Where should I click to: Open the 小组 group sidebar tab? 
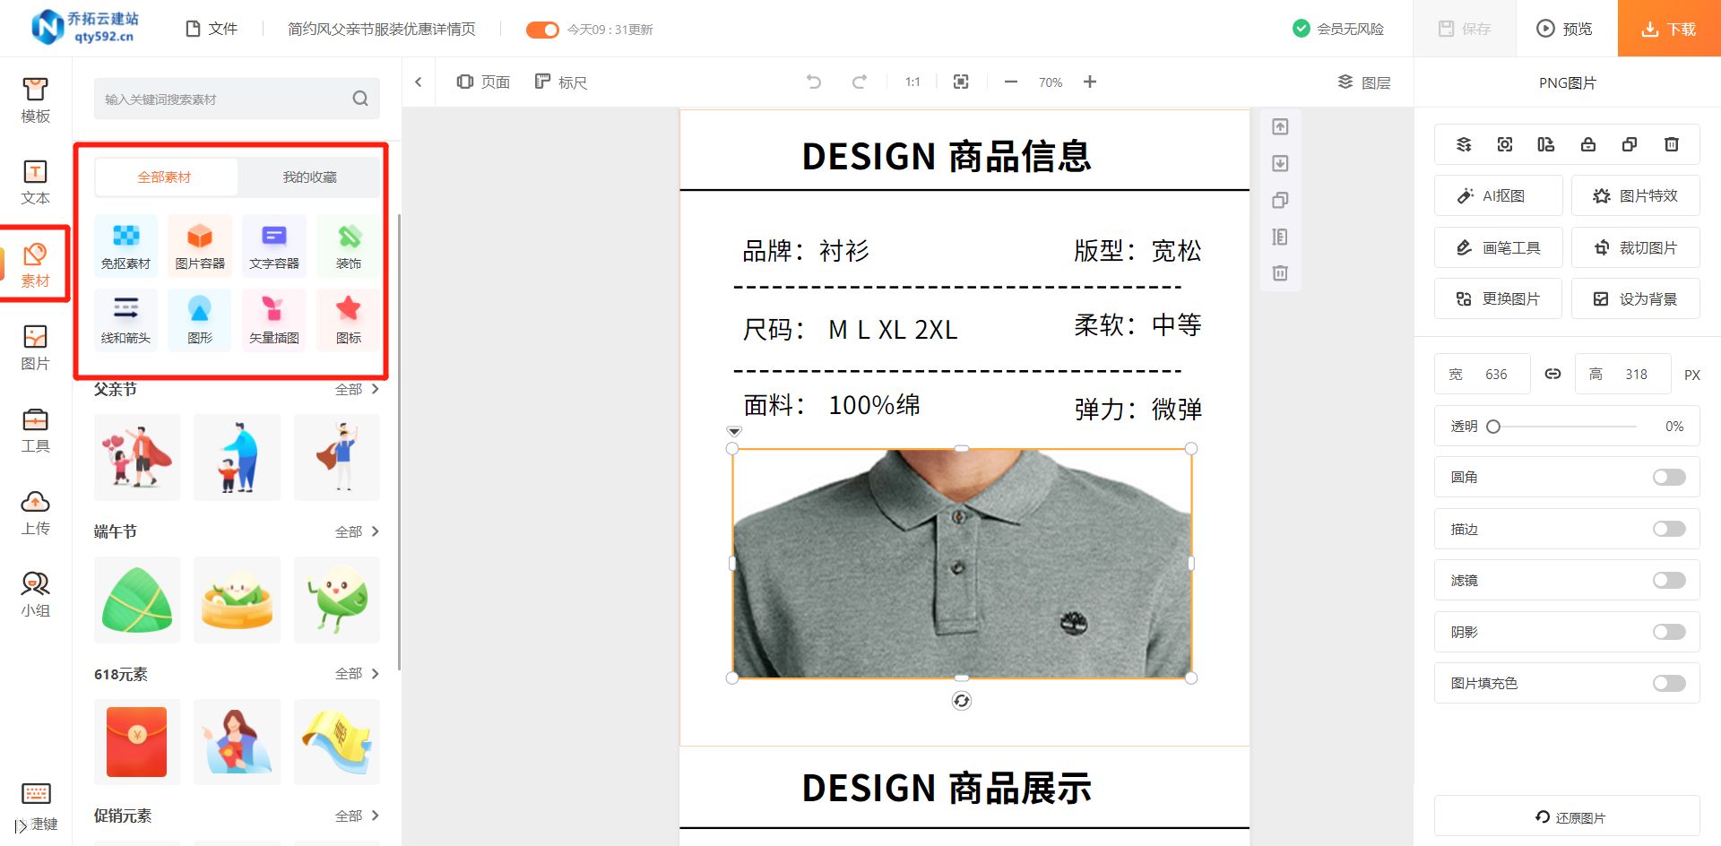35,594
